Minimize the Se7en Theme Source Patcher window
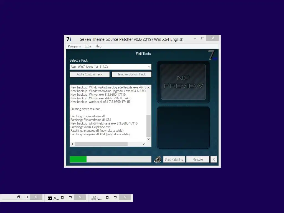This screenshot has width=284, height=213. [x=195, y=39]
